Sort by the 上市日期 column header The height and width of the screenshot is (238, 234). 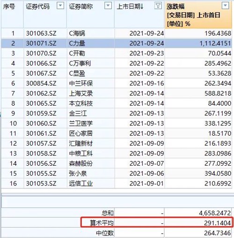pyautogui.click(x=130, y=7)
